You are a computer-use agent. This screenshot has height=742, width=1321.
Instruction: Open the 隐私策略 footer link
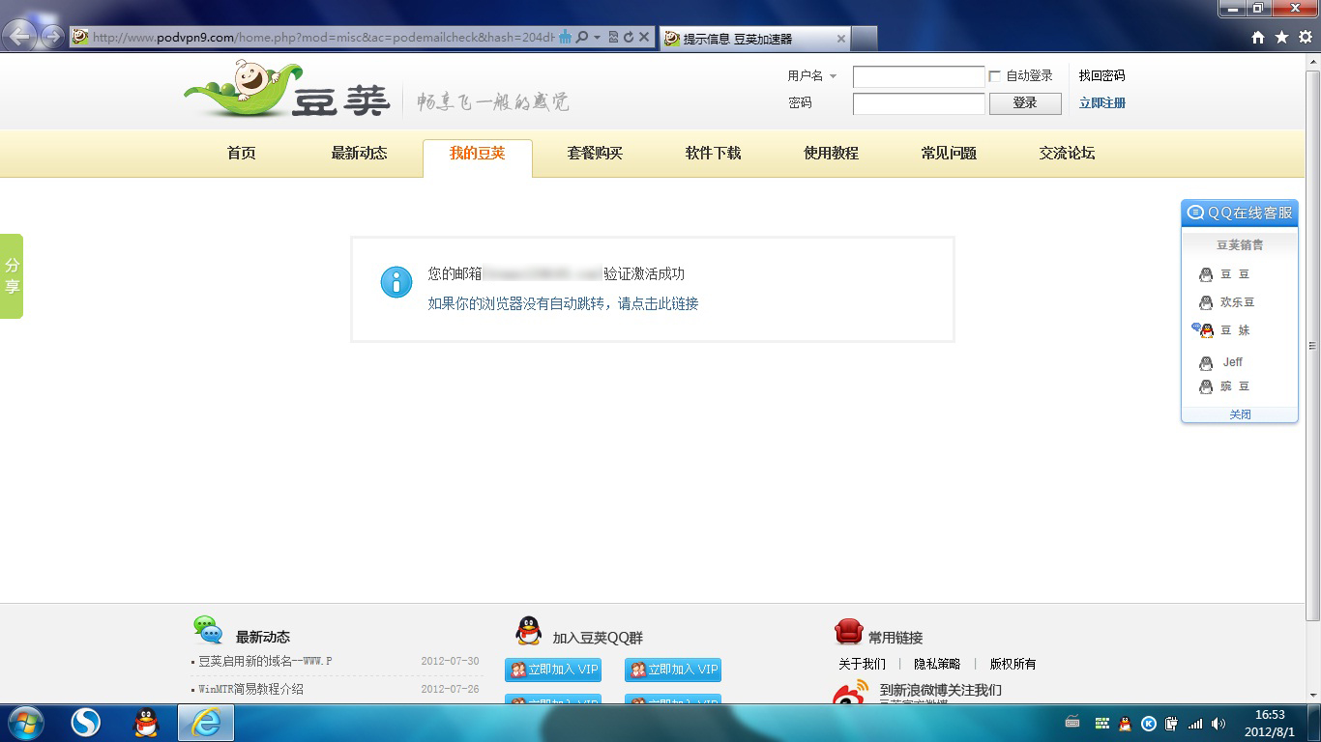(x=938, y=665)
